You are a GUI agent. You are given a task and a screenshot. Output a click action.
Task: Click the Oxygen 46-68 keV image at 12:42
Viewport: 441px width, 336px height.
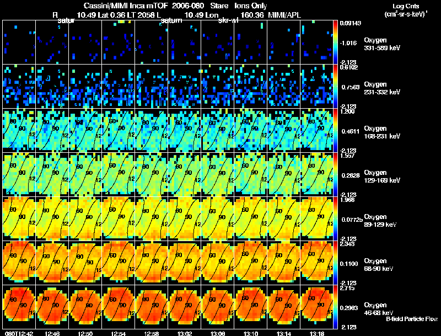coord(19,307)
